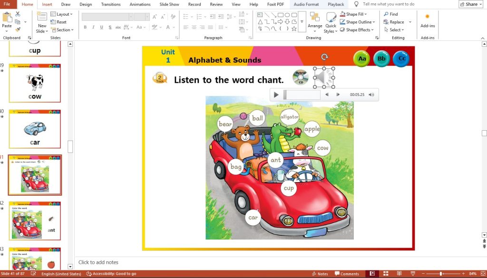Play the audio clip on the slide
The height and width of the screenshot is (278, 487).
(x=276, y=95)
